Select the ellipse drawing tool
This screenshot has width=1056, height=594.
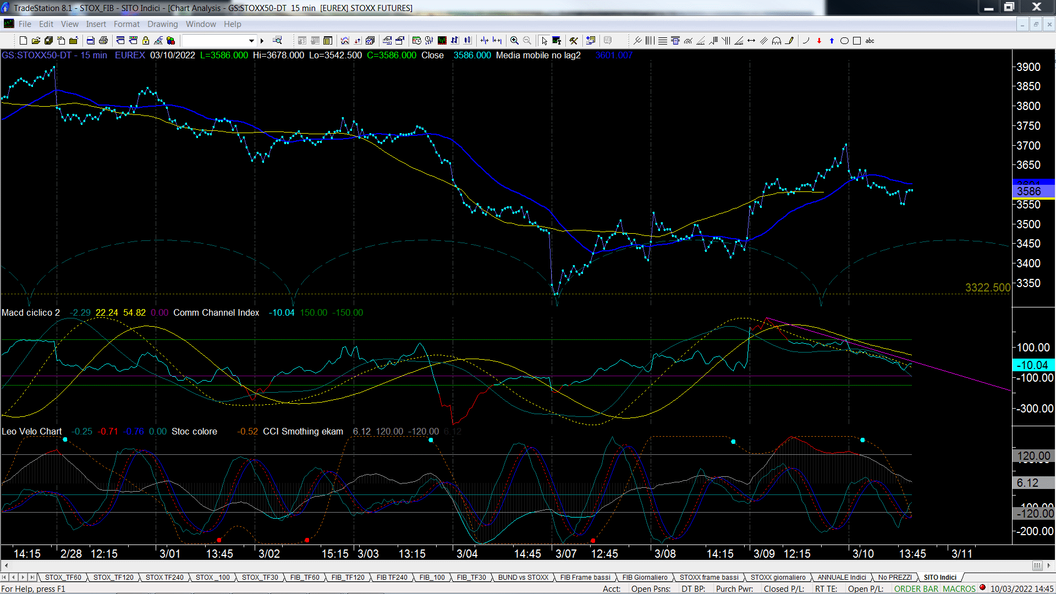click(x=844, y=41)
